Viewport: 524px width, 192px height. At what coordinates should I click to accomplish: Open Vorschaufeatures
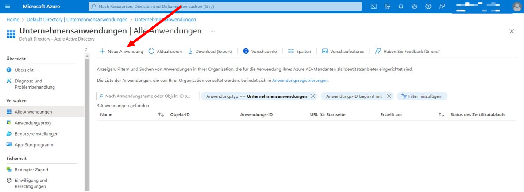coord(343,51)
